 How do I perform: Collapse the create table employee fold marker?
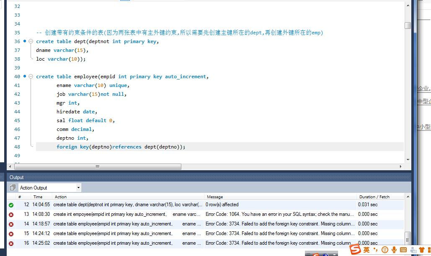tap(31, 77)
